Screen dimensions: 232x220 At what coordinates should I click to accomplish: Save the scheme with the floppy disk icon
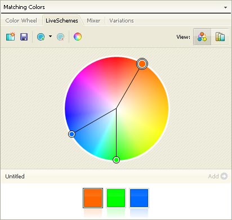[x=24, y=37]
